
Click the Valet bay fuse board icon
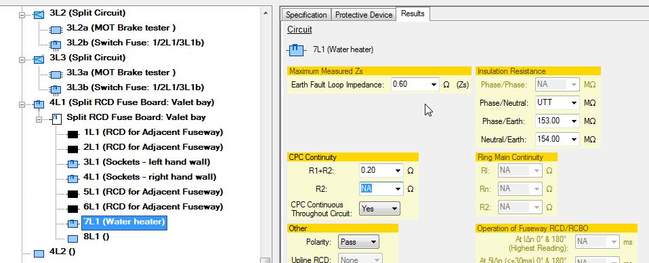(56, 119)
